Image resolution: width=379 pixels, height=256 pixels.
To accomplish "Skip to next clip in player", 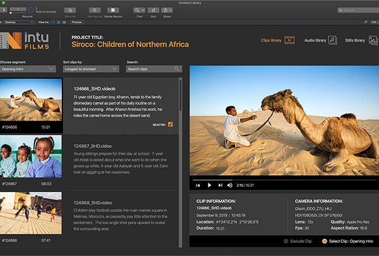I will 221,185.
